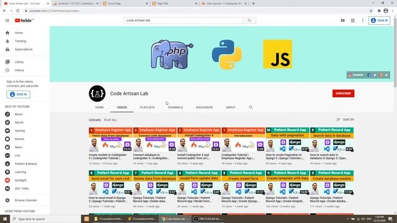Open the CHANNELS tab
This screenshot has height=223, width=397.
click(x=175, y=107)
